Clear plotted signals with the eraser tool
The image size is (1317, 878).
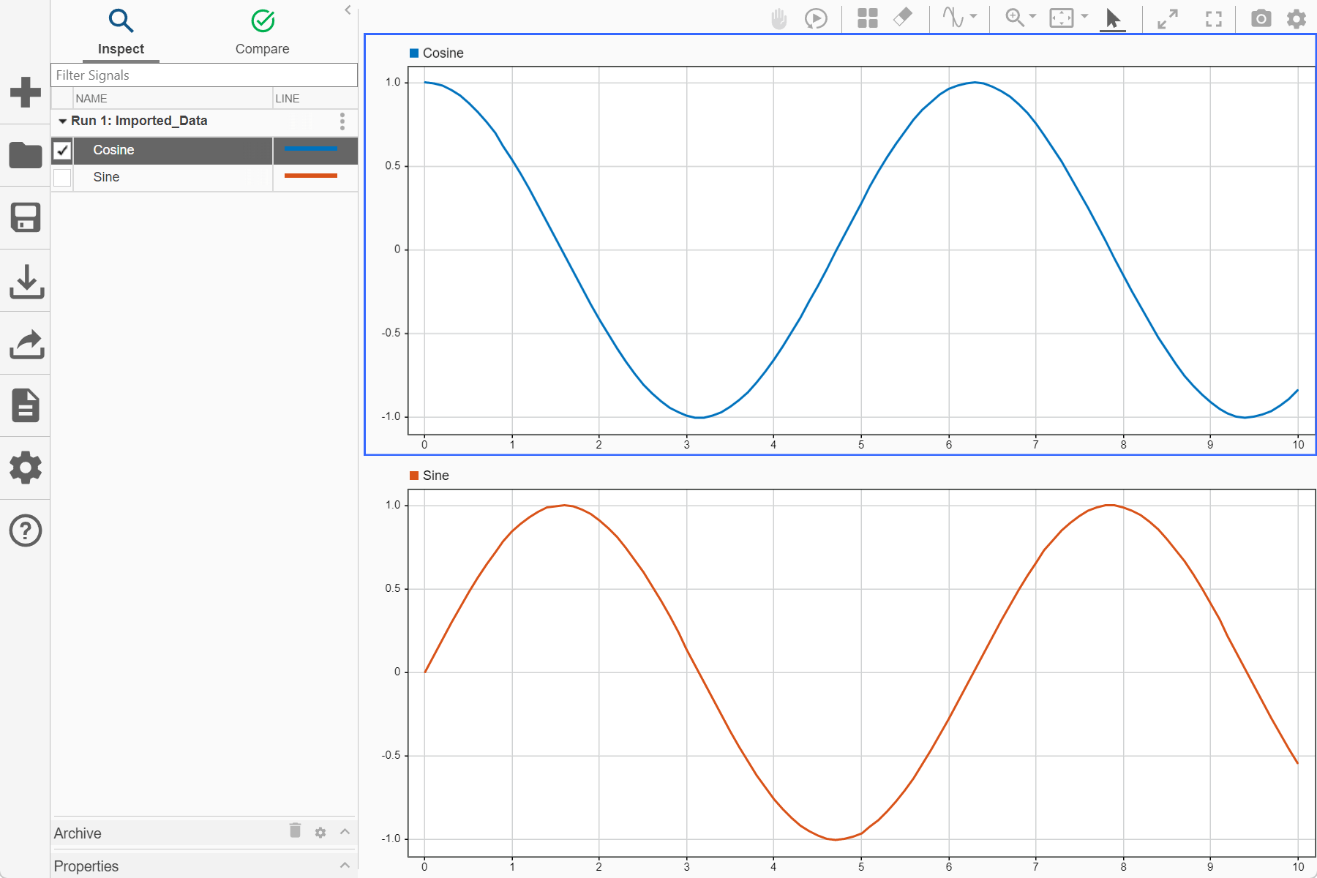[903, 18]
